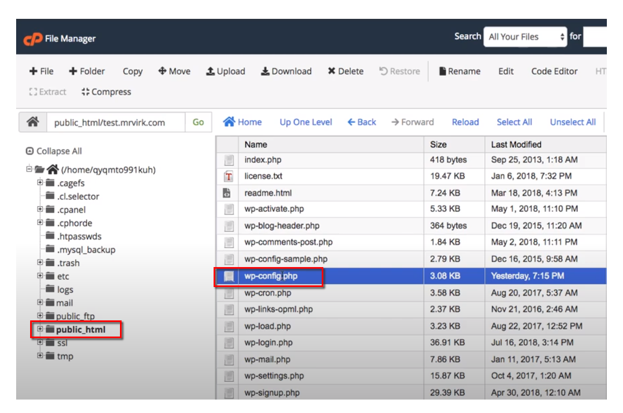623x413 pixels.
Task: Click Unselect All
Action: pyautogui.click(x=572, y=122)
